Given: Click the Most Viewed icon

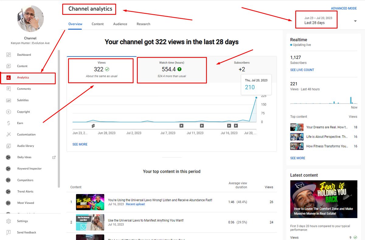Looking at the screenshot, I should coord(9,203).
